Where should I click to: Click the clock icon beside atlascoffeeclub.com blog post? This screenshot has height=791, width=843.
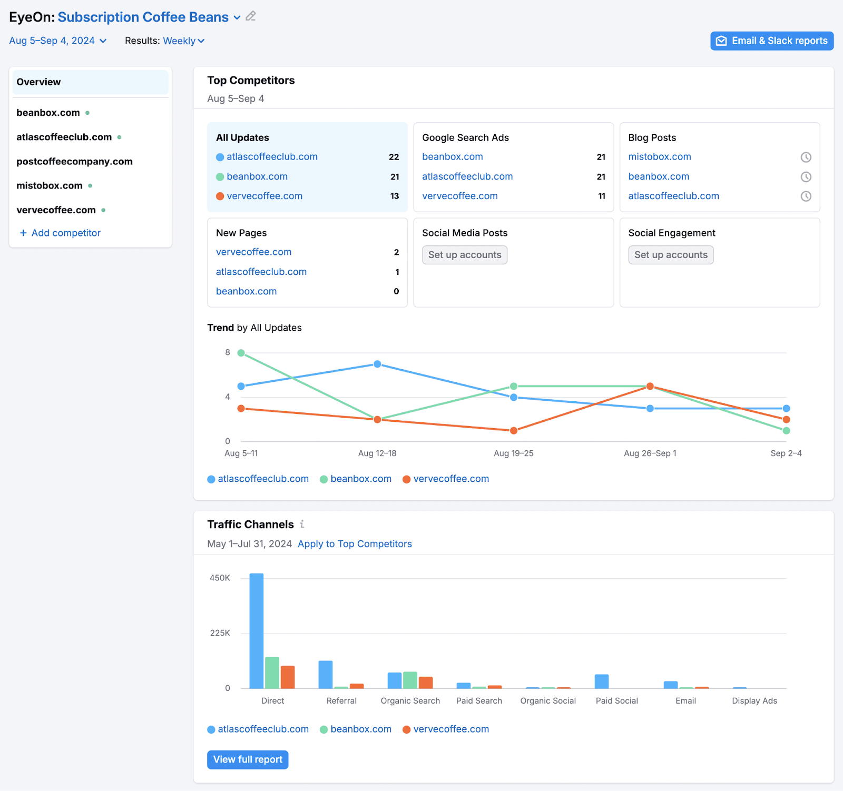(x=806, y=196)
